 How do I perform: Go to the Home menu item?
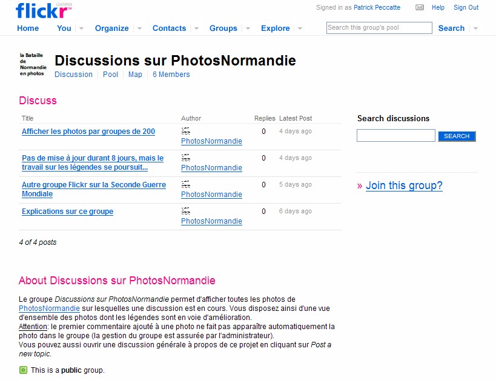(x=28, y=28)
